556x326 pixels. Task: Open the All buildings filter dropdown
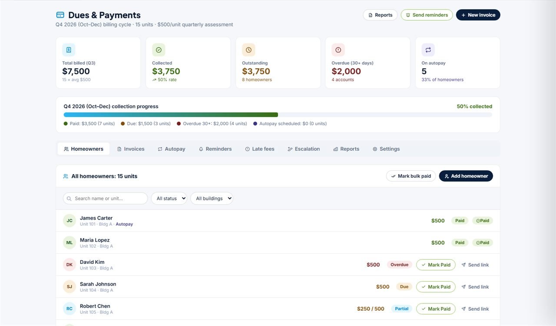pyautogui.click(x=212, y=199)
